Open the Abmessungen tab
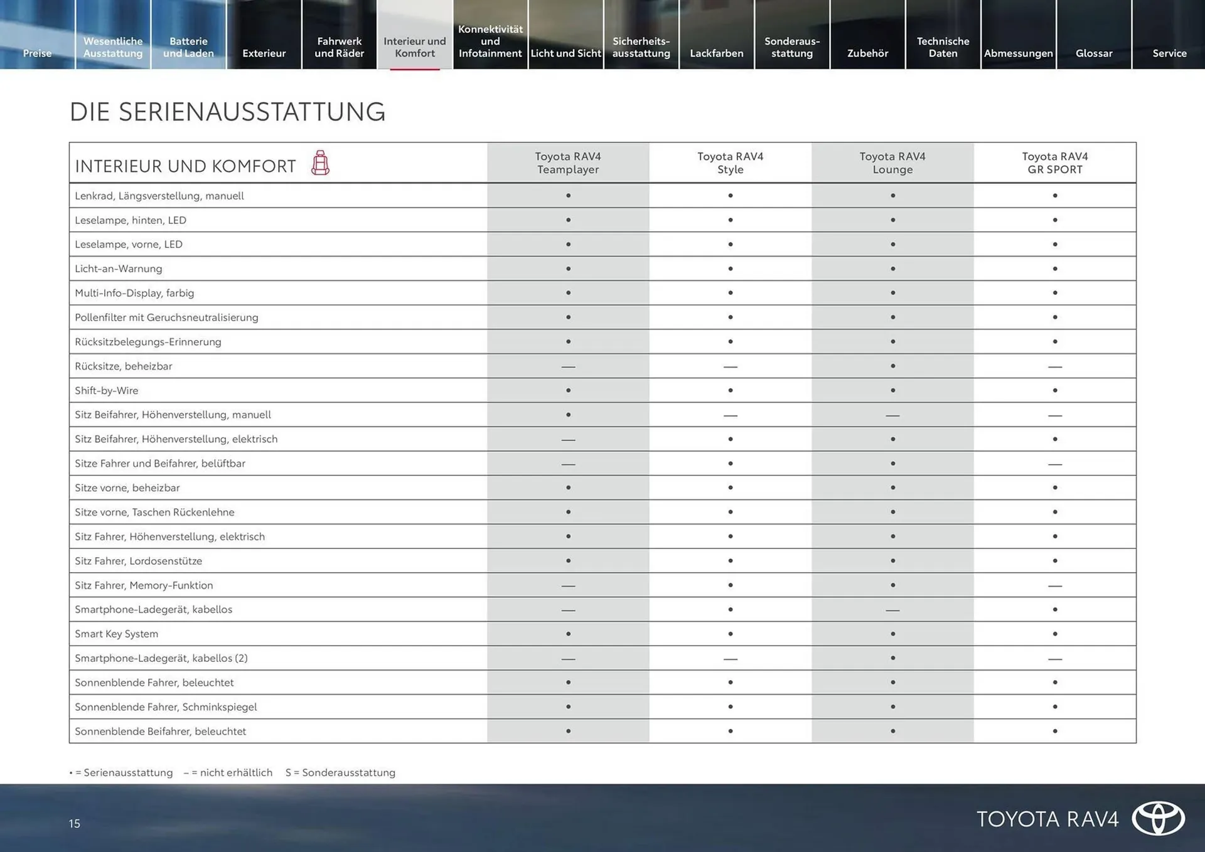 (1018, 53)
